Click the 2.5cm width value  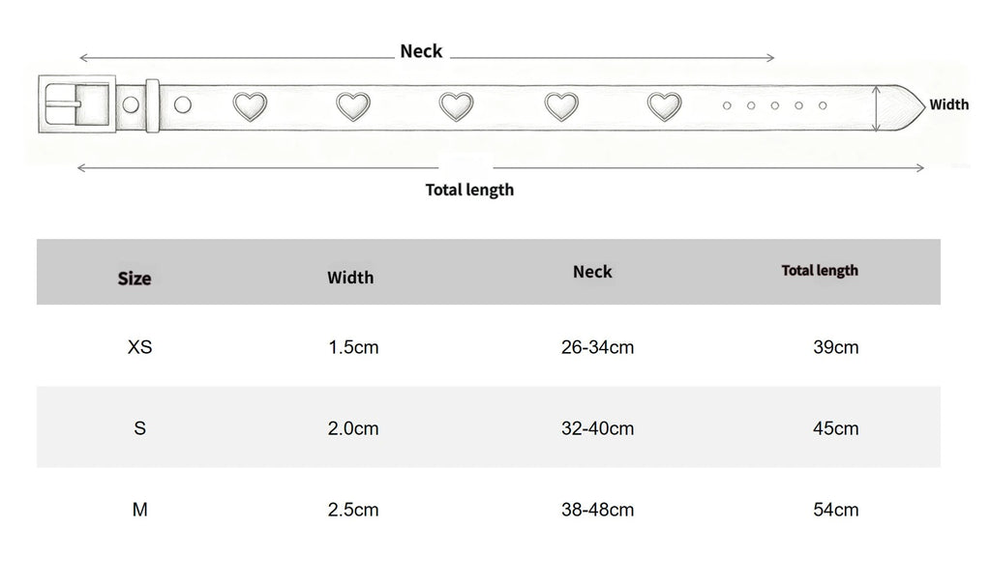tap(352, 510)
